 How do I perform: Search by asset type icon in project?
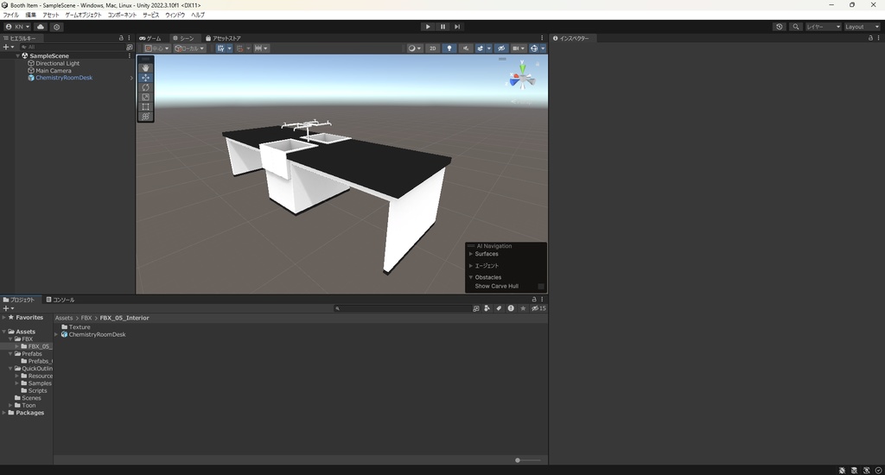click(x=487, y=308)
